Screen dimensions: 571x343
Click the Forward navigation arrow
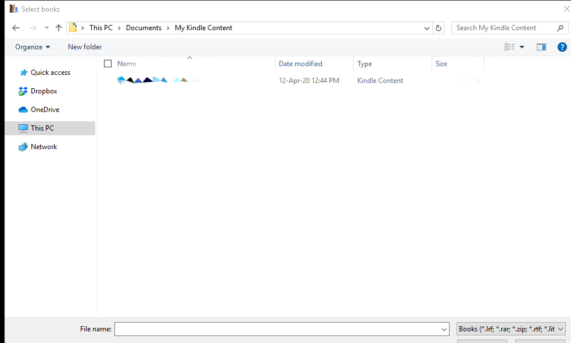coord(33,28)
